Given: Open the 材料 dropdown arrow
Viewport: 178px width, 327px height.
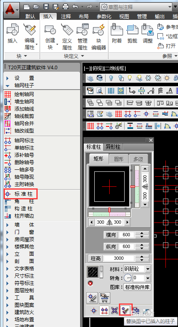Looking at the screenshot, I should pyautogui.click(x=148, y=269).
